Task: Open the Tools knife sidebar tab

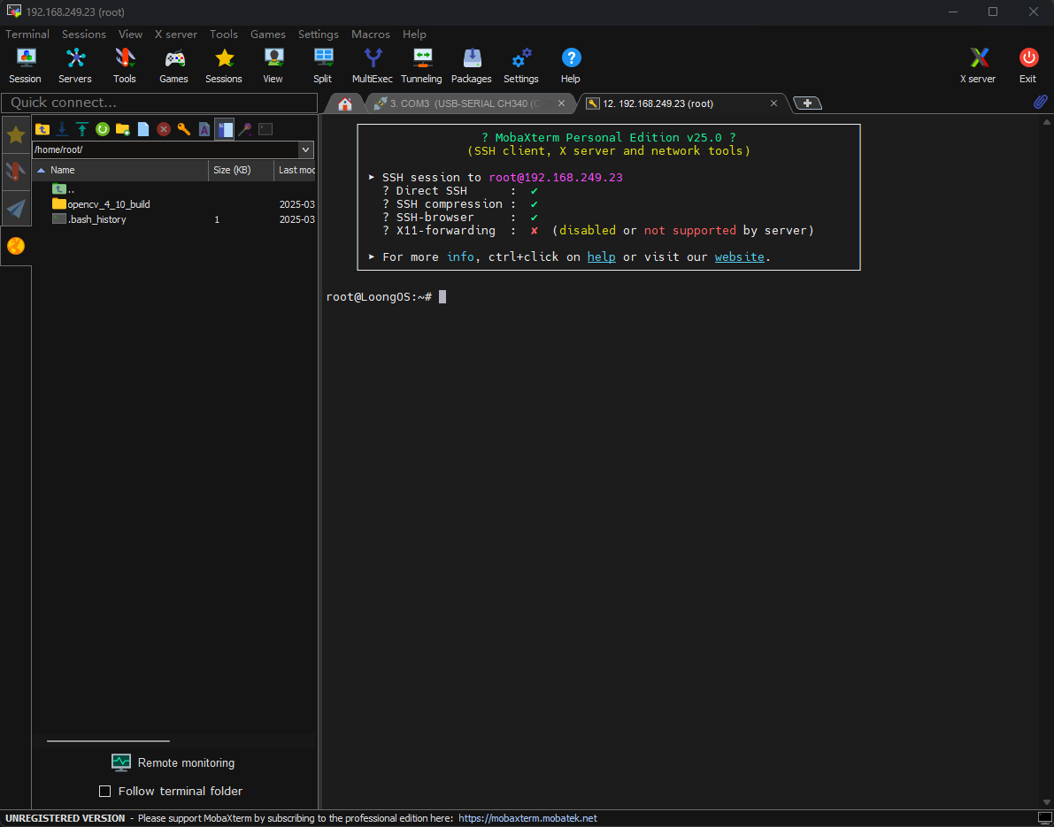Action: 15,172
